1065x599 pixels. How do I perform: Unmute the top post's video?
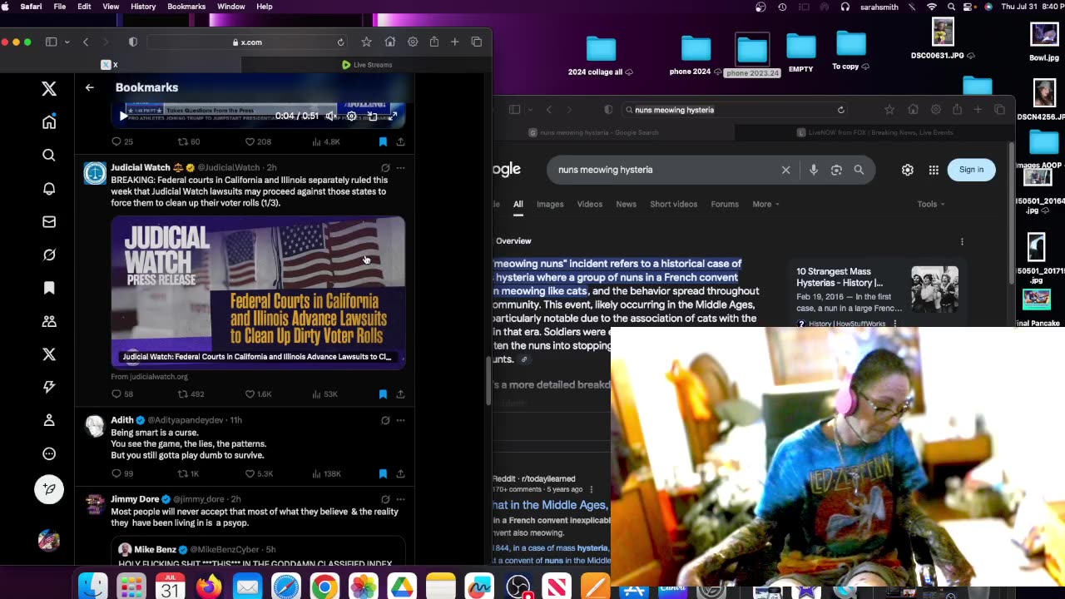[330, 116]
